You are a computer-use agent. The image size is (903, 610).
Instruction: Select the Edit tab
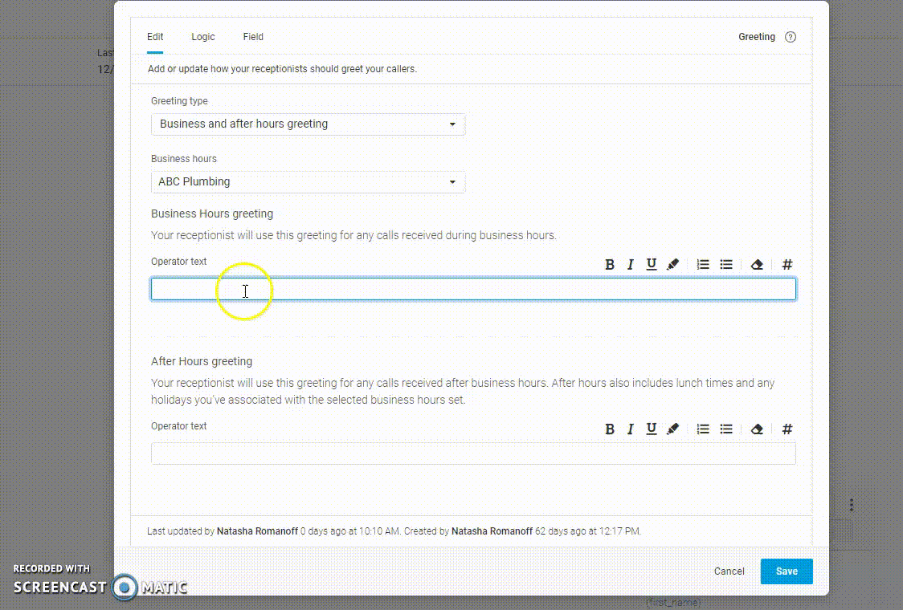coord(155,37)
